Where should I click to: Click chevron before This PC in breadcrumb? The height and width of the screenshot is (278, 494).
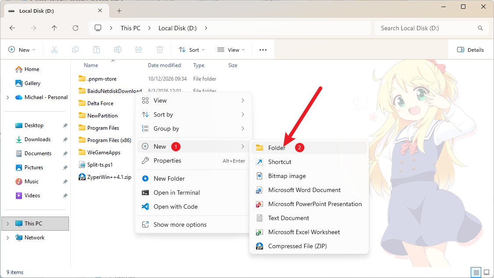tap(111, 28)
